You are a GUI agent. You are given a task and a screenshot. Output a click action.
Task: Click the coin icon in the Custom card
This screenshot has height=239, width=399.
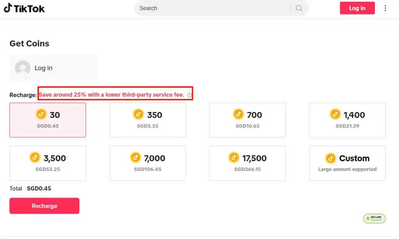coord(330,158)
